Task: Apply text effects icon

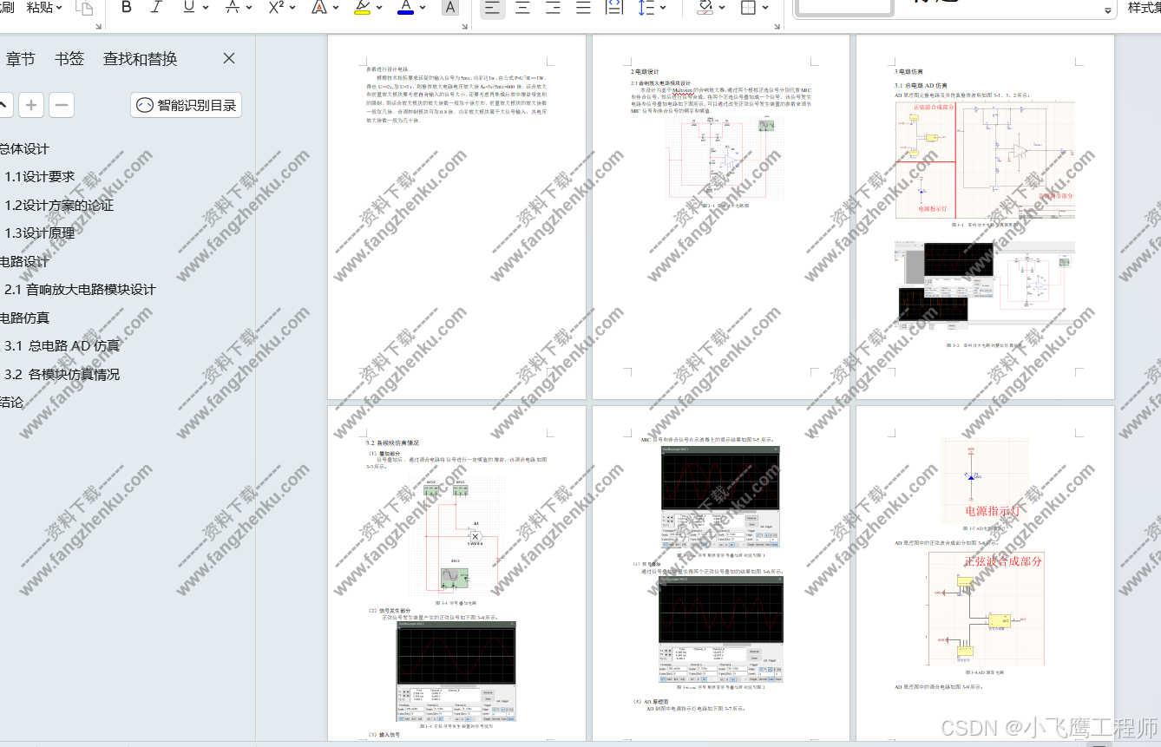Action: (318, 8)
